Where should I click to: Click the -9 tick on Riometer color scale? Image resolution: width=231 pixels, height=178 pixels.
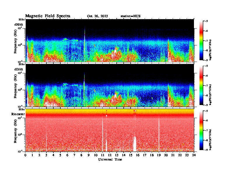click(x=206, y=150)
